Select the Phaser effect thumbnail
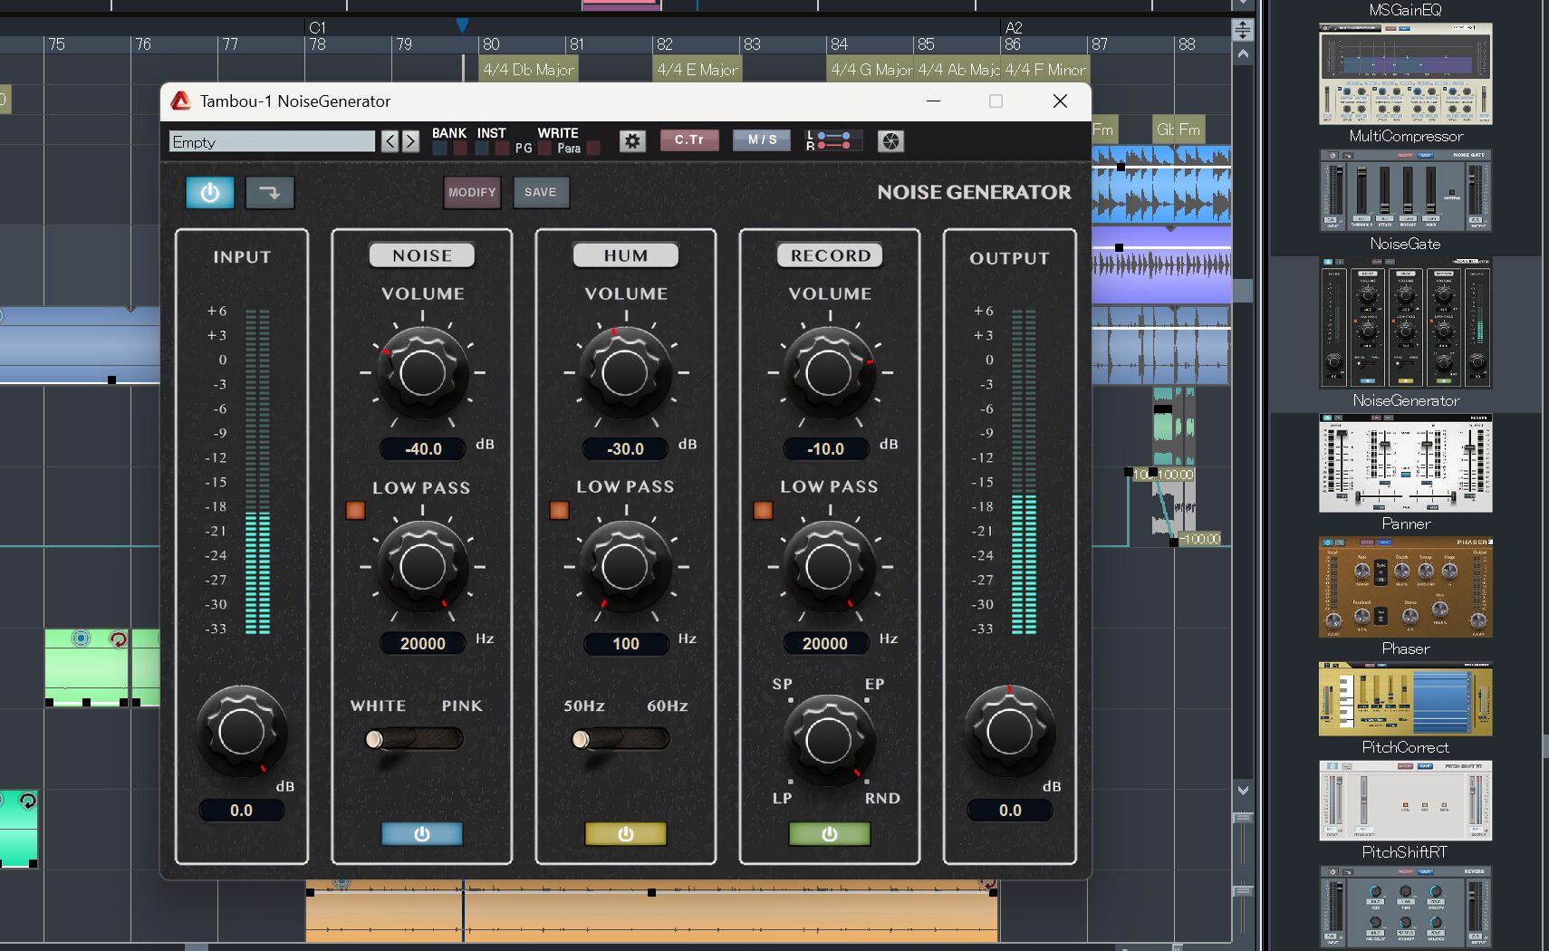This screenshot has height=951, width=1549. [x=1405, y=589]
